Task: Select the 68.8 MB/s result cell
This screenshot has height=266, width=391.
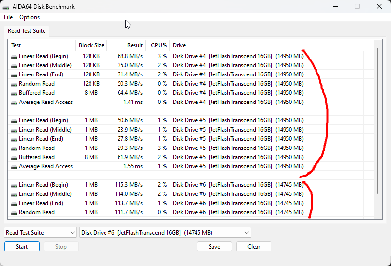Action: click(130, 56)
